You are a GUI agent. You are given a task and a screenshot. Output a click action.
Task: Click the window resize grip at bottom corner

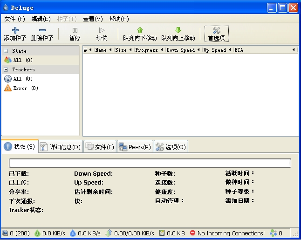tap(295, 233)
